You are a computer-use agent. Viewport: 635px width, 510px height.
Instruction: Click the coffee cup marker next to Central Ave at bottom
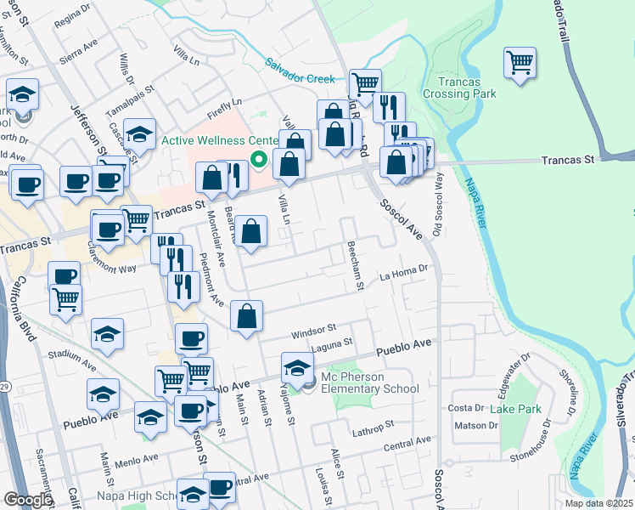(220, 489)
